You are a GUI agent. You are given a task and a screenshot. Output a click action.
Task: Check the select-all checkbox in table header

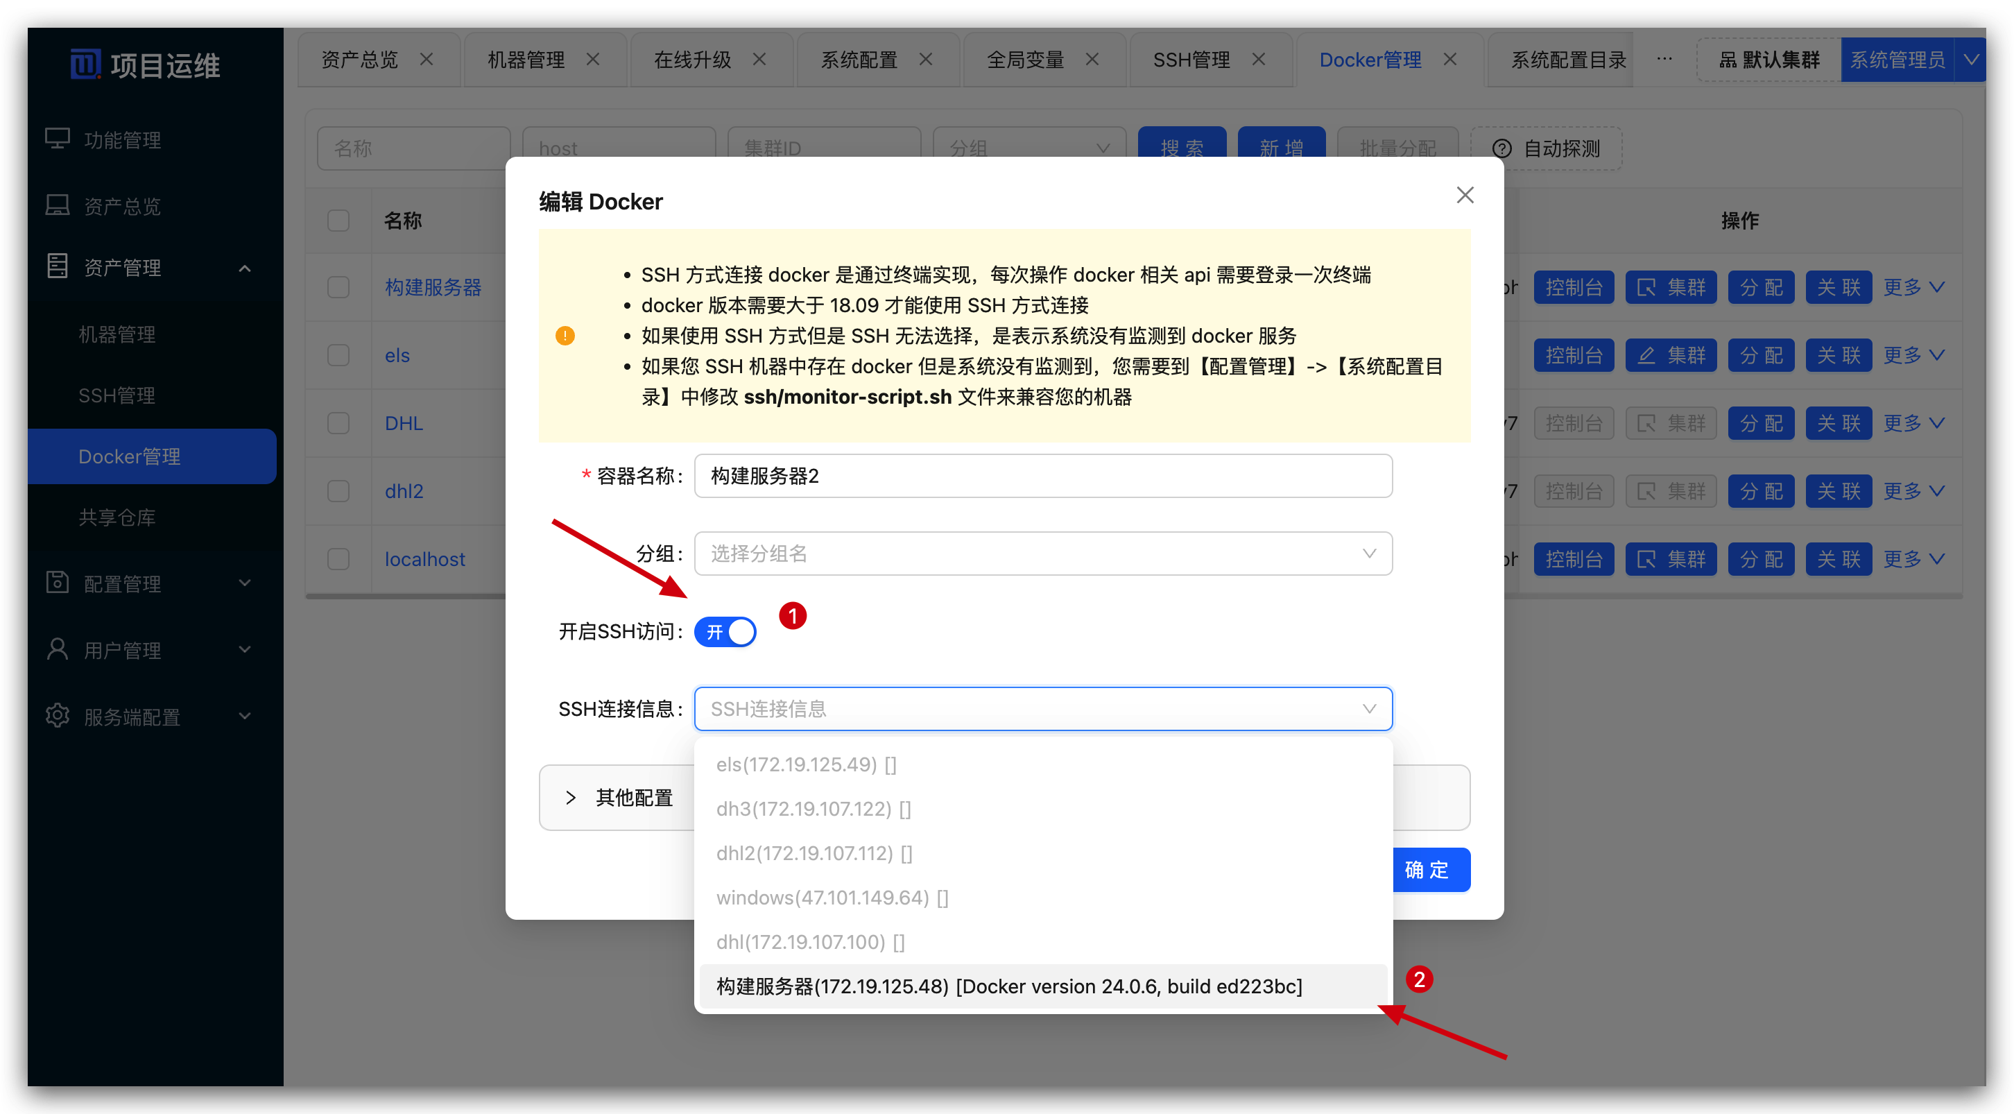pos(338,221)
